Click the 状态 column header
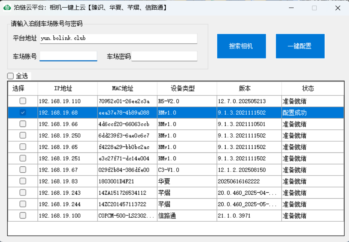 [x=312, y=88]
